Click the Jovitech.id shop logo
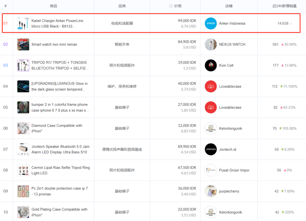 [211, 149]
